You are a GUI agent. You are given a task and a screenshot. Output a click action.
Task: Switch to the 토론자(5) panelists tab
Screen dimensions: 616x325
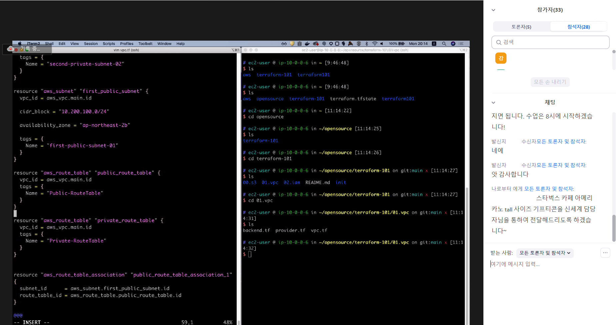click(x=521, y=27)
